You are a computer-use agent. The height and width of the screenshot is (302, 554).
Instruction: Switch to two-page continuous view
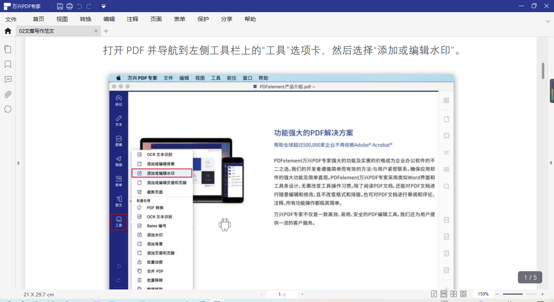[464, 294]
